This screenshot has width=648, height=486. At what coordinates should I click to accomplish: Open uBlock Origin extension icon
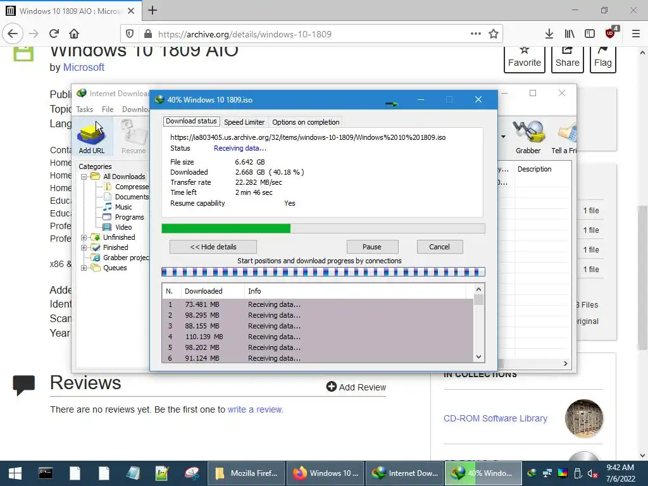pyautogui.click(x=611, y=33)
